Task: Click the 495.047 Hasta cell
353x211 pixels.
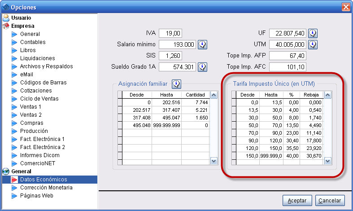Action: click(166, 118)
